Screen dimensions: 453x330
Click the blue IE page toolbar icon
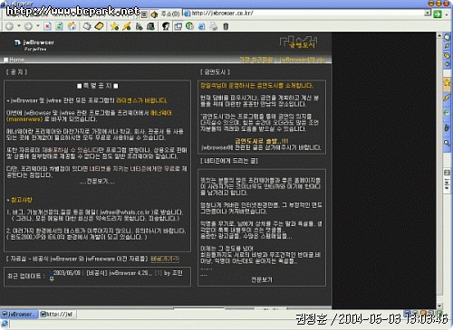pyautogui.click(x=201, y=26)
